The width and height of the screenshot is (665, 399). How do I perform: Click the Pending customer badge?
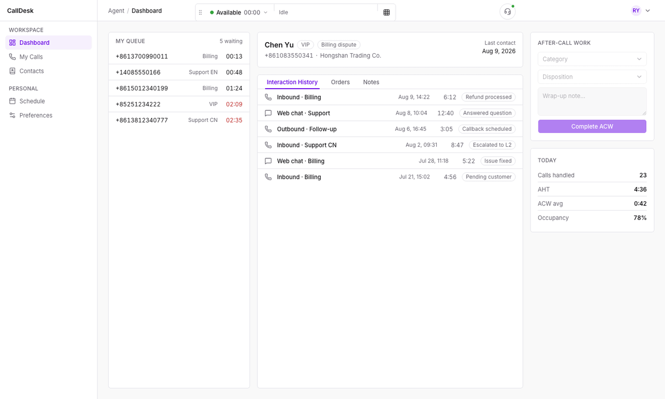click(x=489, y=177)
